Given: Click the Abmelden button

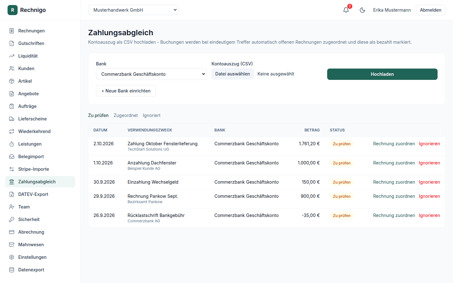Looking at the screenshot, I should pyautogui.click(x=430, y=10).
